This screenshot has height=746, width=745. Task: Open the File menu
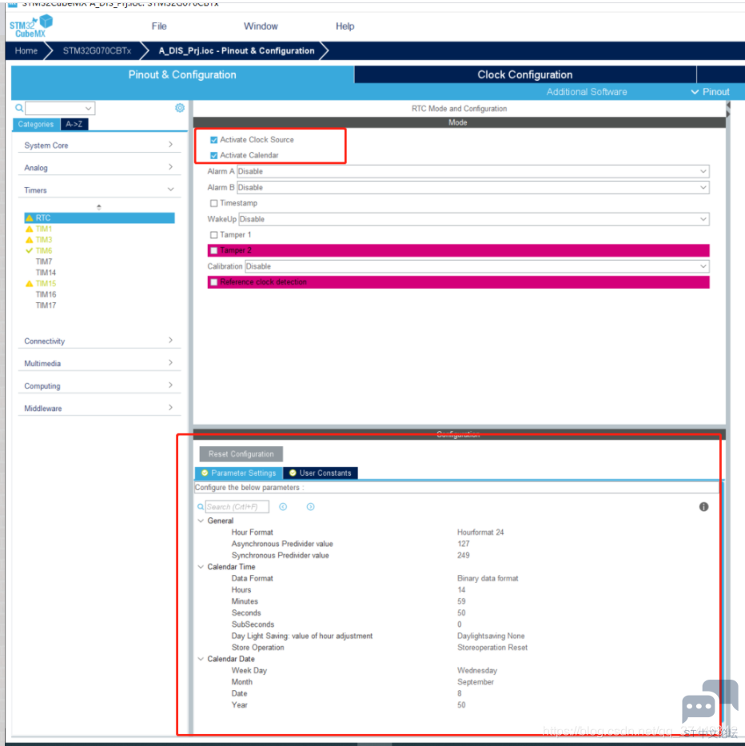click(x=159, y=26)
